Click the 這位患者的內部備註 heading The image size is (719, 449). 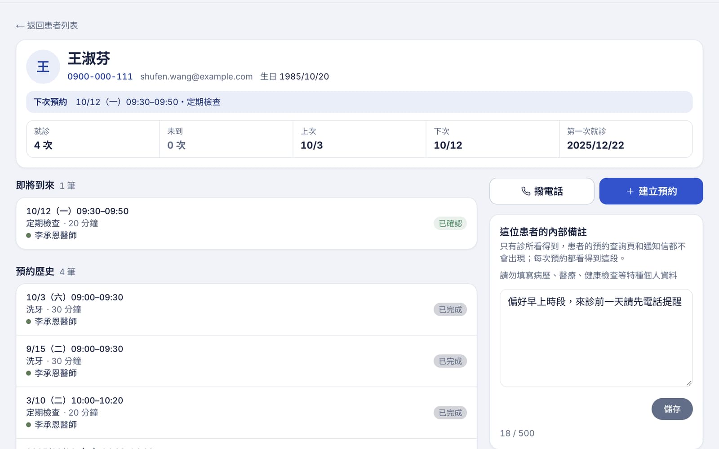click(x=543, y=232)
